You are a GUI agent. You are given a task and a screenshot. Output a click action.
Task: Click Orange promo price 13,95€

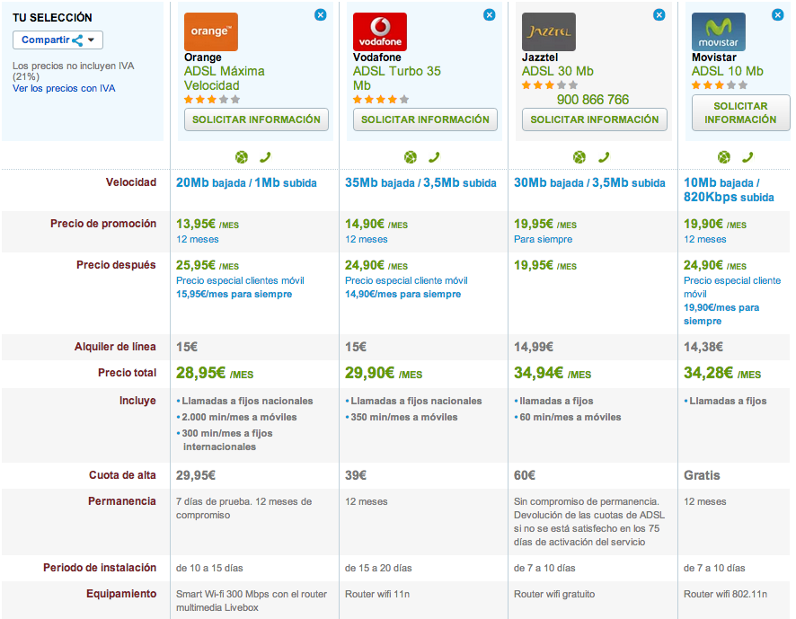[208, 224]
